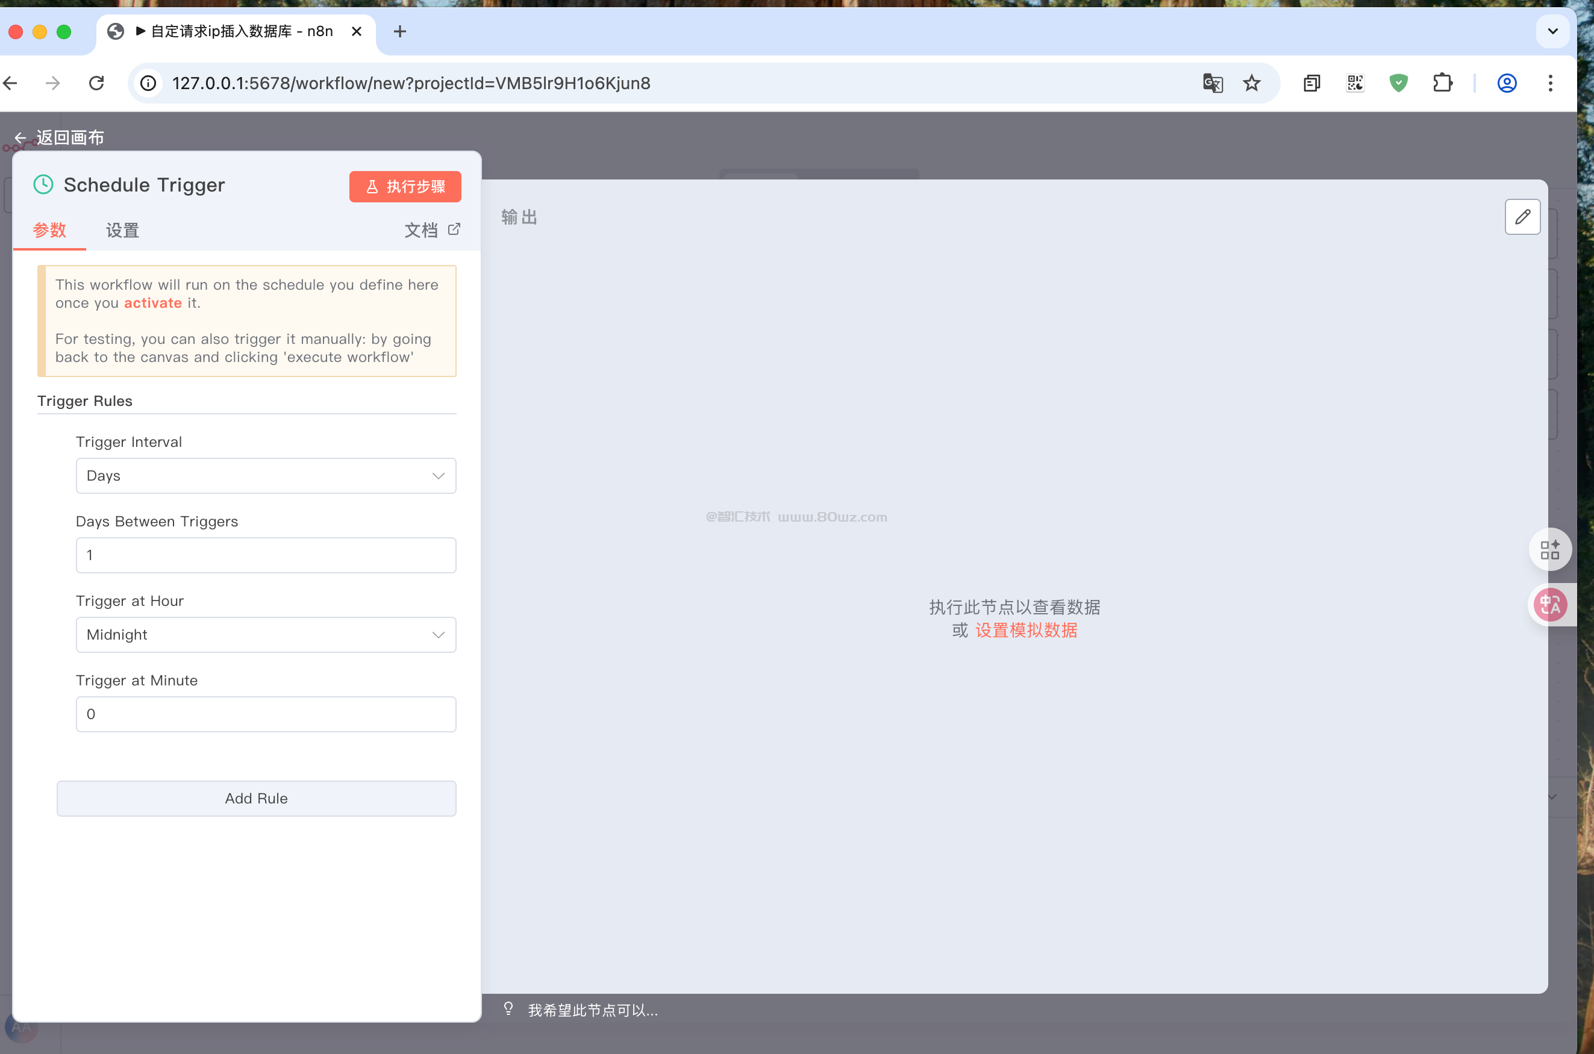Screen dimensions: 1594x1054
Task: Open the browser extensions puzzle icon
Action: tap(1442, 83)
